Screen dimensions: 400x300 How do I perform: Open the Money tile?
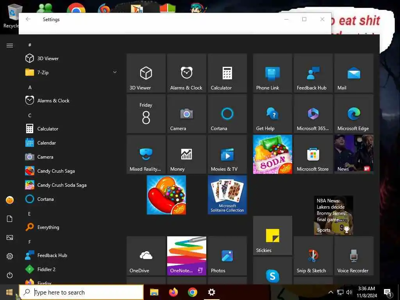click(x=186, y=154)
